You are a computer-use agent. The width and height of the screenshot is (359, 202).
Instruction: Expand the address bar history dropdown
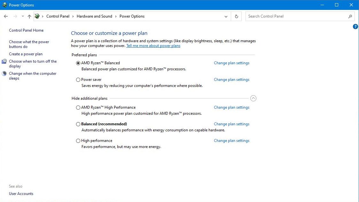(226, 16)
